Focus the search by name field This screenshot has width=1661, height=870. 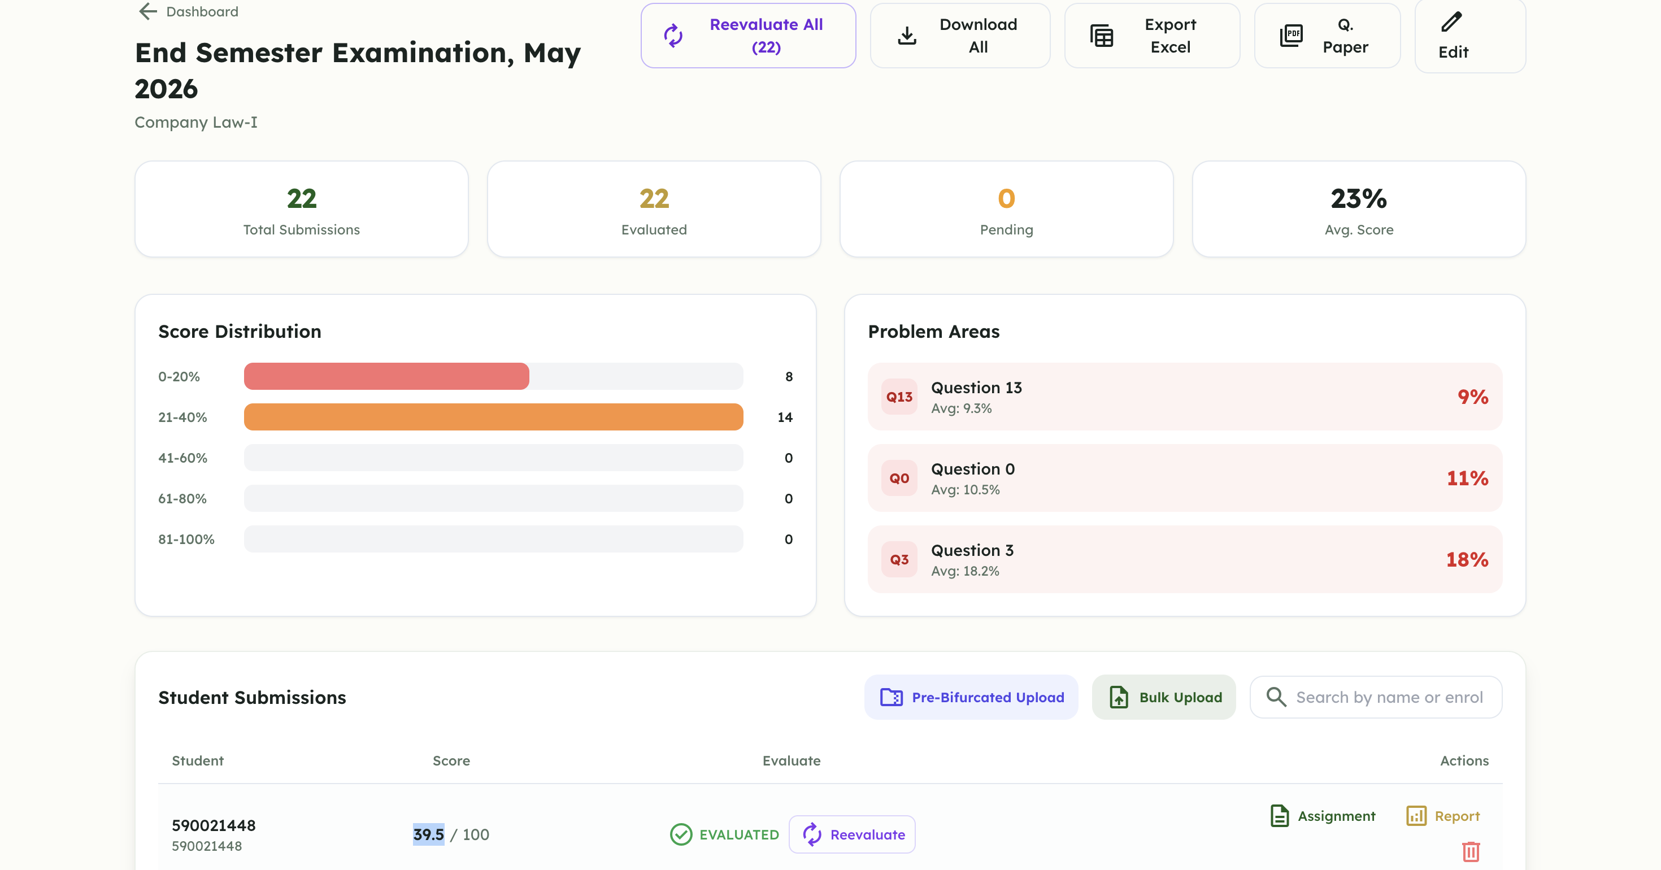tap(1376, 697)
